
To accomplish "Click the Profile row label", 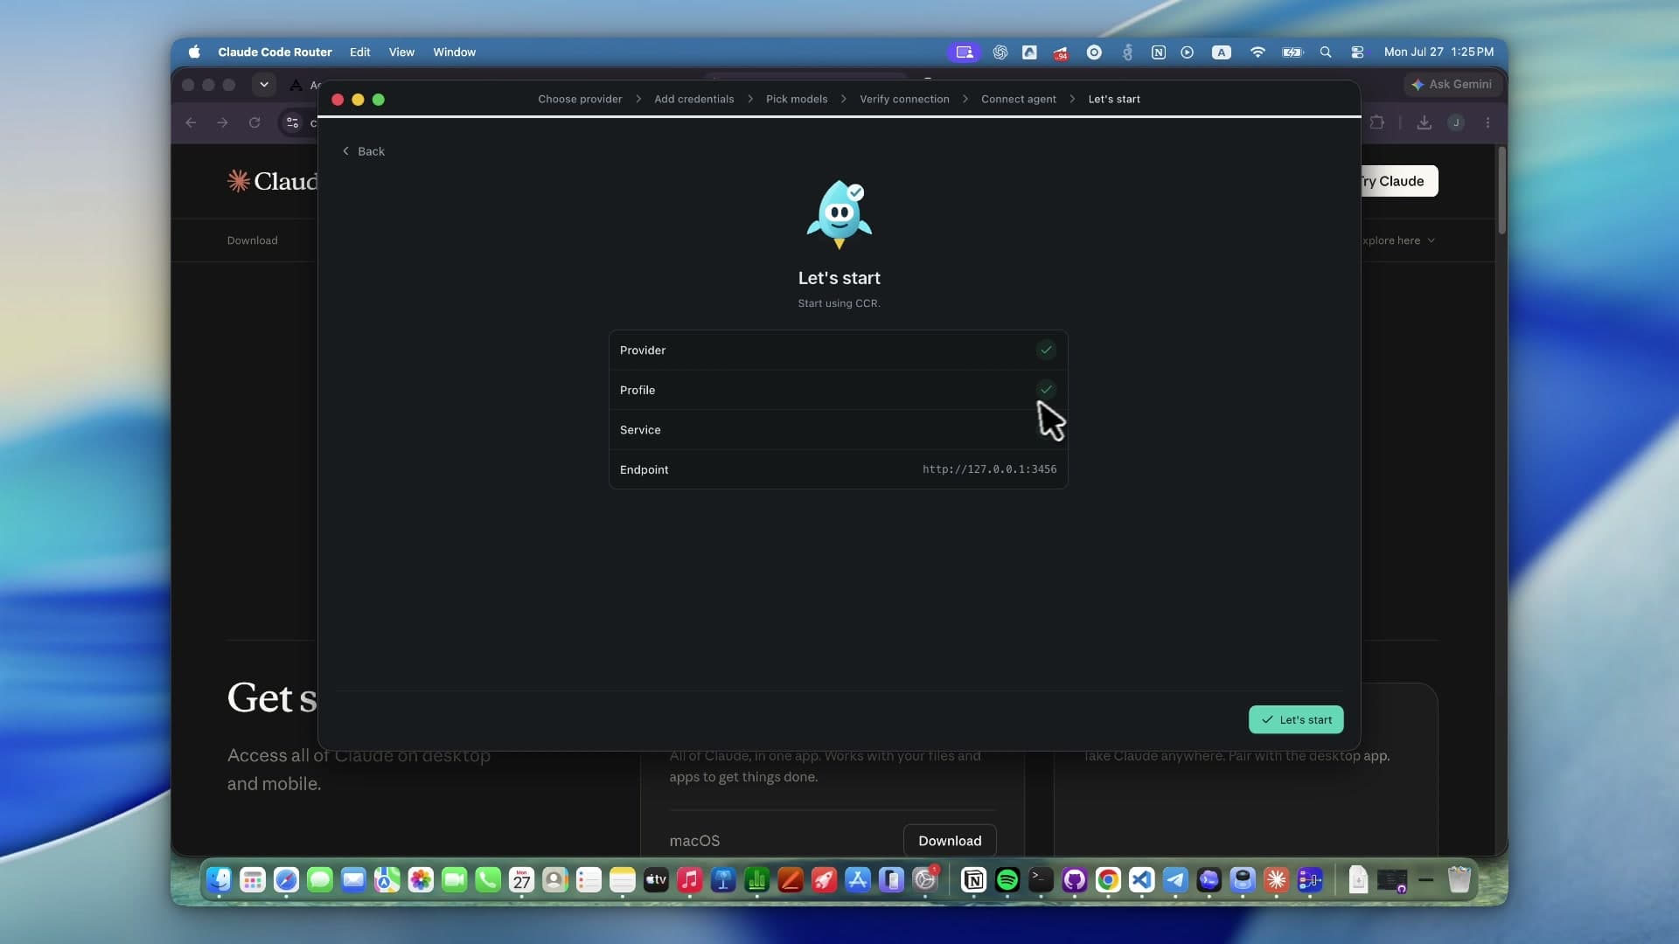I will click(637, 390).
